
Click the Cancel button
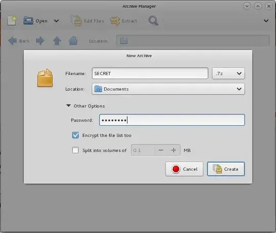tap(185, 169)
